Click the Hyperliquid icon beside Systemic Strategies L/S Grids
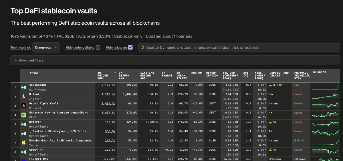 click(x=24, y=133)
